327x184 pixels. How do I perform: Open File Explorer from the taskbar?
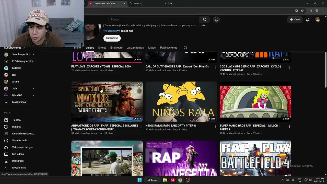165,180
